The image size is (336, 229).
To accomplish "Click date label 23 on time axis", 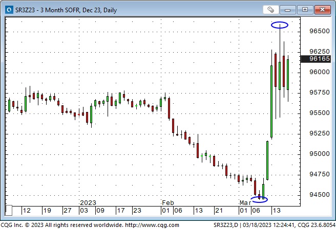I will [x=137, y=211].
